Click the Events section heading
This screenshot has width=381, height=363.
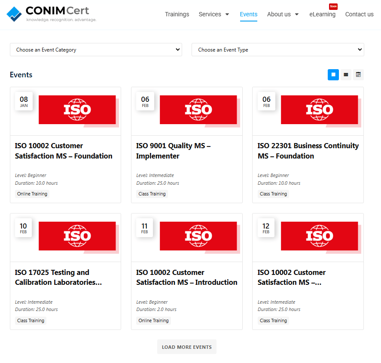point(21,75)
